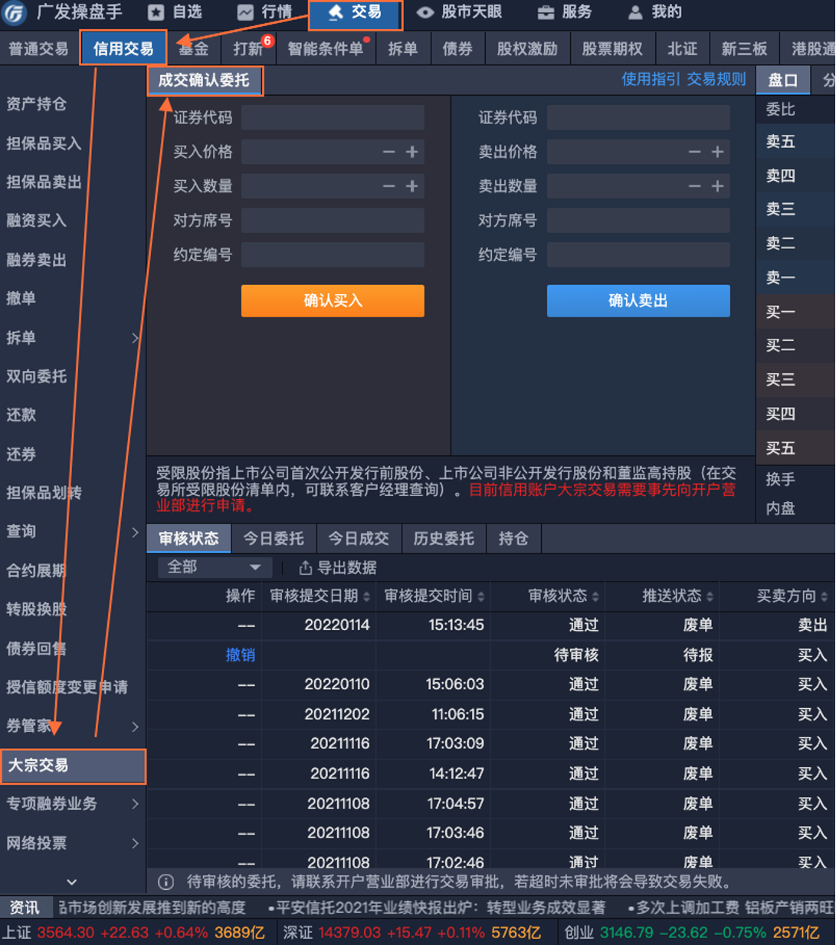Image resolution: width=836 pixels, height=945 pixels.
Task: Click the sell-side 对方席号 input field
Action: tap(638, 221)
